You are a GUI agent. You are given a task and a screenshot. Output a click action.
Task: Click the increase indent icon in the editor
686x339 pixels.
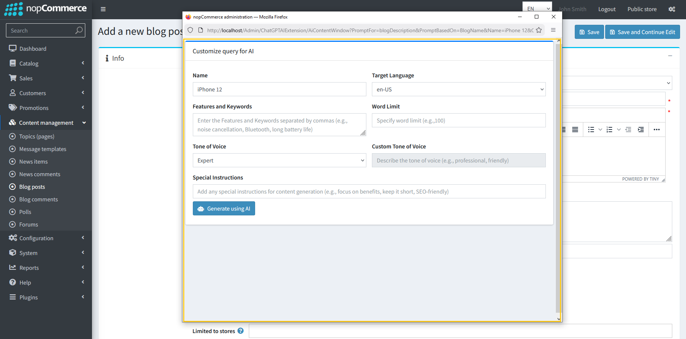(x=641, y=130)
